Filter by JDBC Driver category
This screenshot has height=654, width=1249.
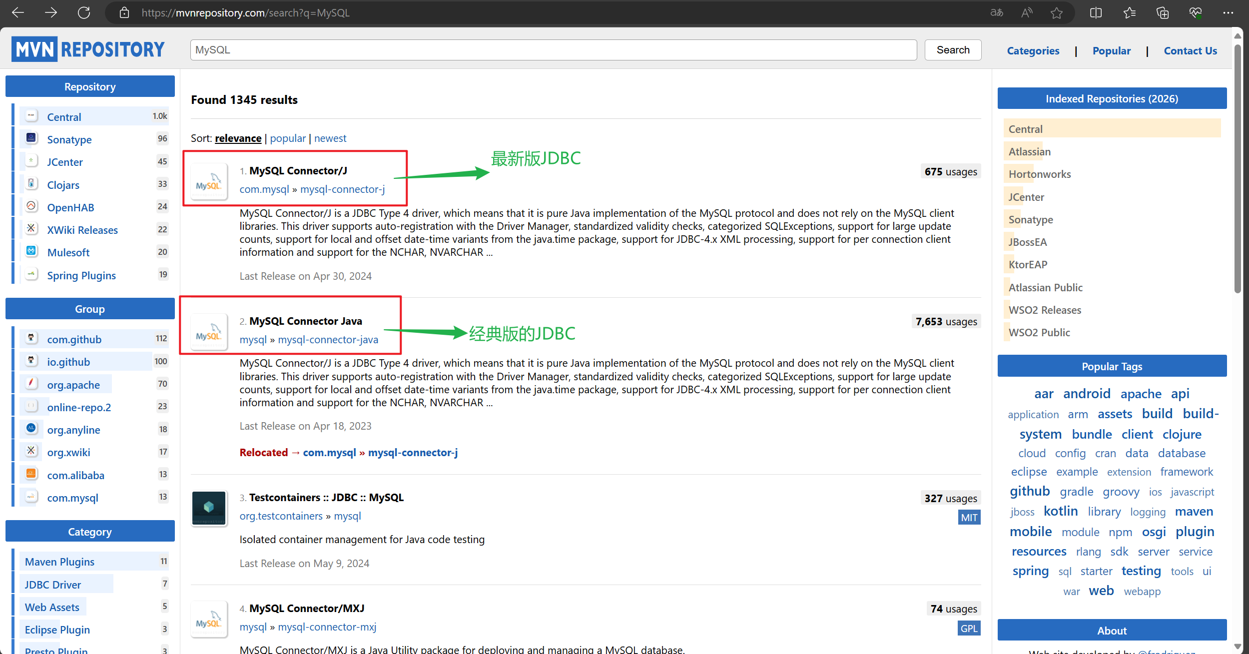point(52,585)
